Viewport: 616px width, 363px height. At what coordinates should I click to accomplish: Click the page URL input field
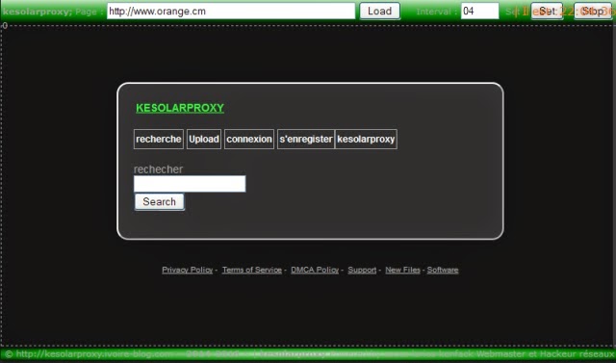231,11
